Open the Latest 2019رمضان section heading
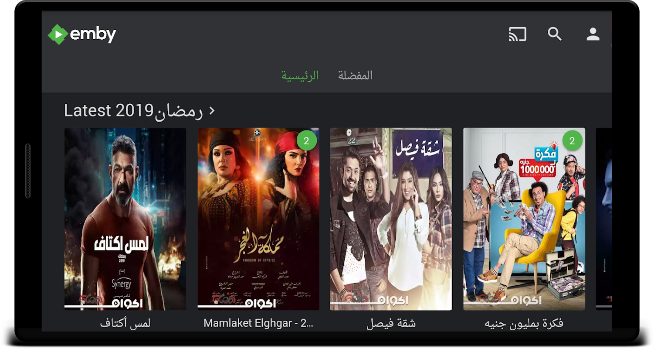 [134, 110]
